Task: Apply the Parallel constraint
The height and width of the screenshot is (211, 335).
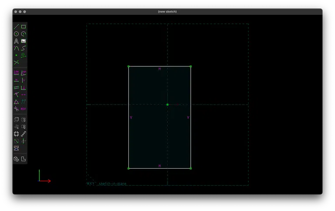Action: point(16,88)
